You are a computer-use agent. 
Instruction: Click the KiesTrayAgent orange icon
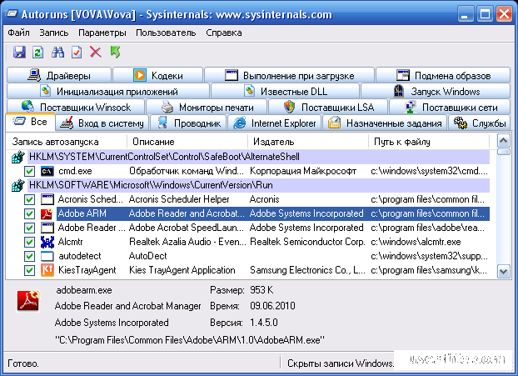click(x=47, y=270)
